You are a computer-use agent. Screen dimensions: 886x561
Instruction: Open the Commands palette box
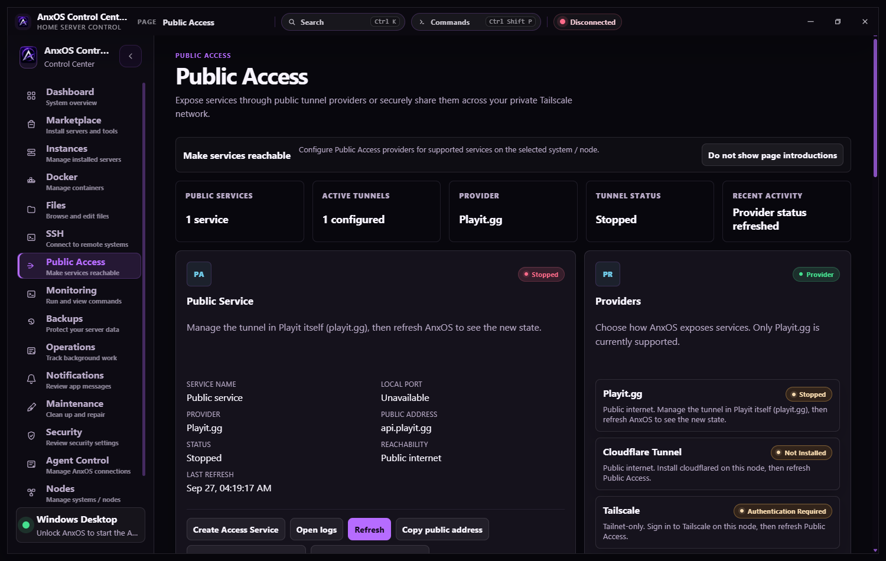[476, 22]
